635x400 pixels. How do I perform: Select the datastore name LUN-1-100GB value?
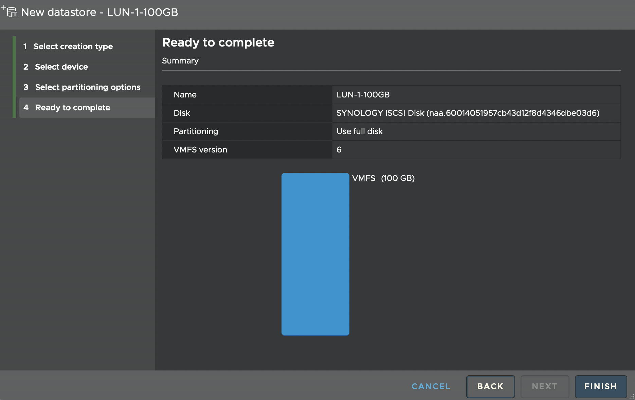[x=363, y=95]
